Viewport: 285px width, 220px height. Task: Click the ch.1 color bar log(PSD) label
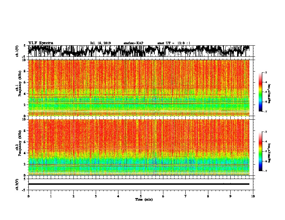[270, 93]
